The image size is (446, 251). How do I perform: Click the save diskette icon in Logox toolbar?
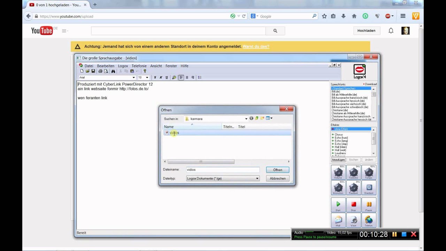(93, 71)
